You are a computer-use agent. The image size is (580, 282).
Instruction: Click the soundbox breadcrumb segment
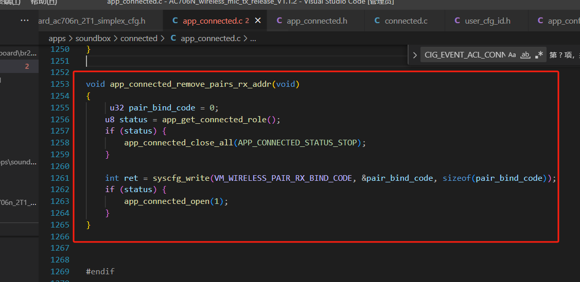tap(93, 39)
